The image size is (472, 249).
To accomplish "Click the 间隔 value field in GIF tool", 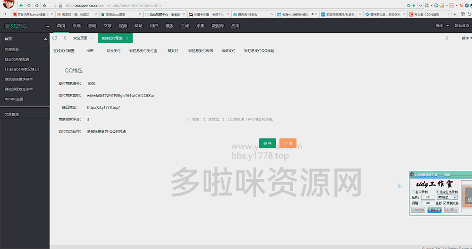I will 428,203.
